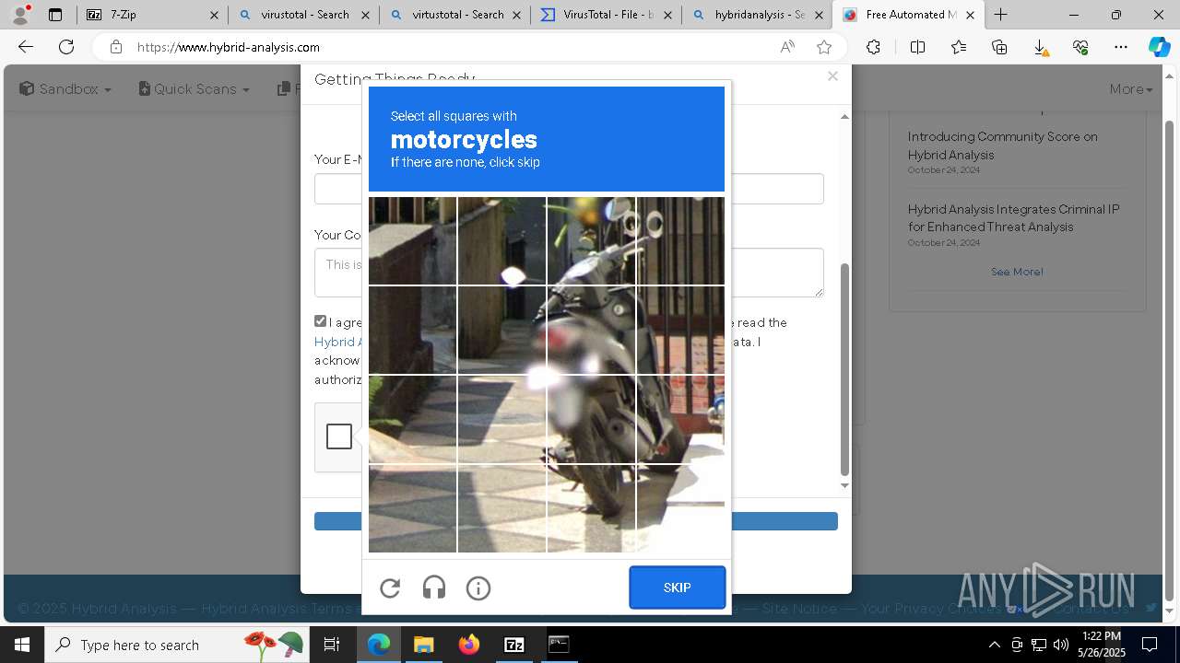Open the Copilot sidebar
1180x663 pixels.
coord(1159,47)
